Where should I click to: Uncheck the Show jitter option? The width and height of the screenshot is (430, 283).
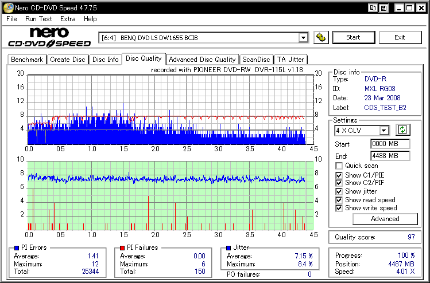click(339, 191)
